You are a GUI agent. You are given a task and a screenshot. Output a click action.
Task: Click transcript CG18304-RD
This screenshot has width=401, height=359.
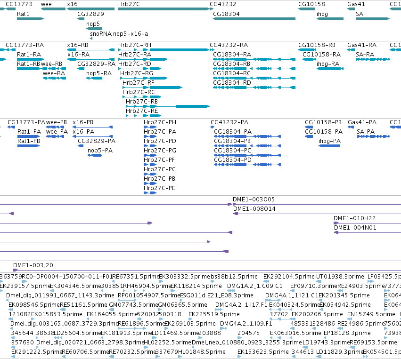pos(232,83)
